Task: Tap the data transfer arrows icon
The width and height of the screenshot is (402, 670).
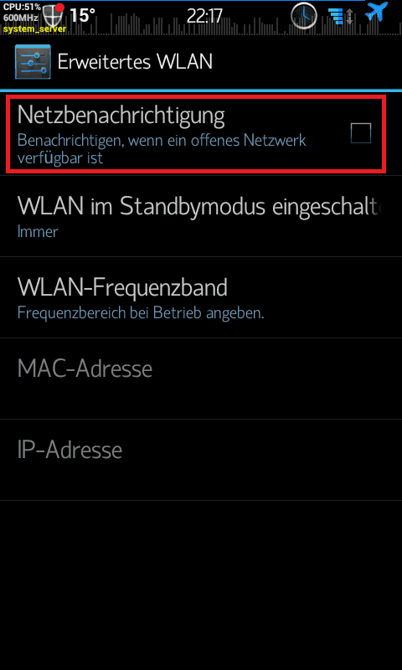Action: (342, 16)
